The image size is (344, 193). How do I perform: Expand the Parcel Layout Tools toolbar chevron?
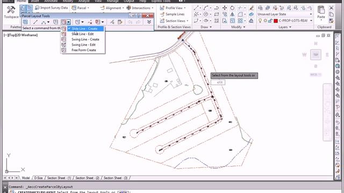(149, 22)
